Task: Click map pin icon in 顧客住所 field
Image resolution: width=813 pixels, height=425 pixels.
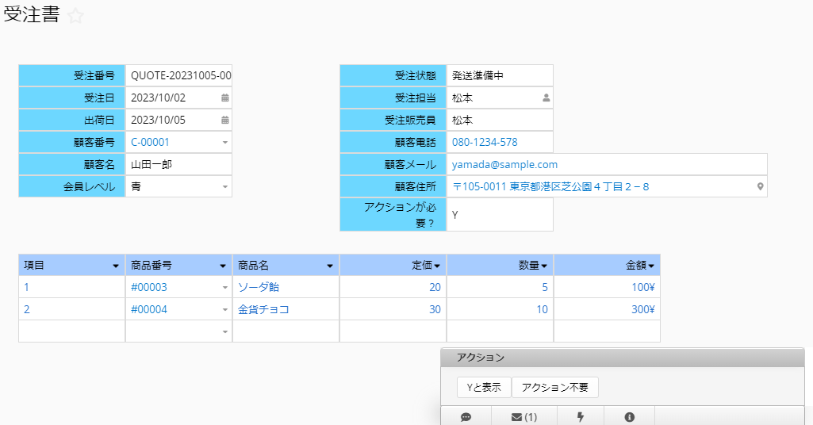Action: click(x=760, y=187)
